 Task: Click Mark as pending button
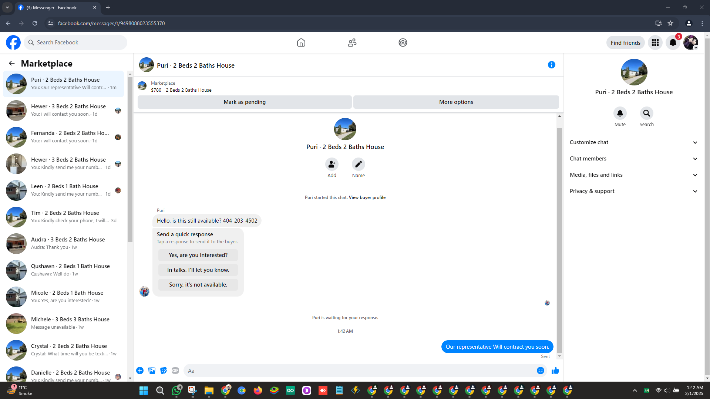tap(245, 102)
